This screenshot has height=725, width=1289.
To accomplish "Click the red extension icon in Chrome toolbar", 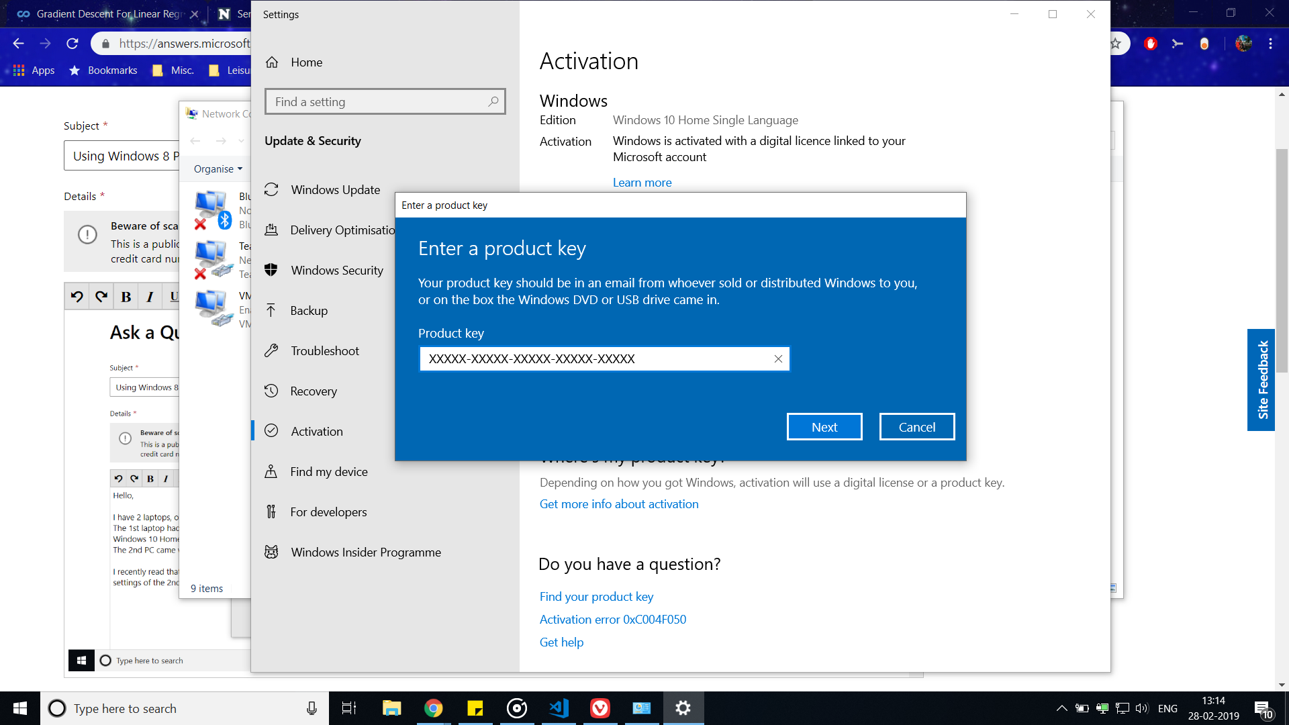I will tap(1151, 44).
